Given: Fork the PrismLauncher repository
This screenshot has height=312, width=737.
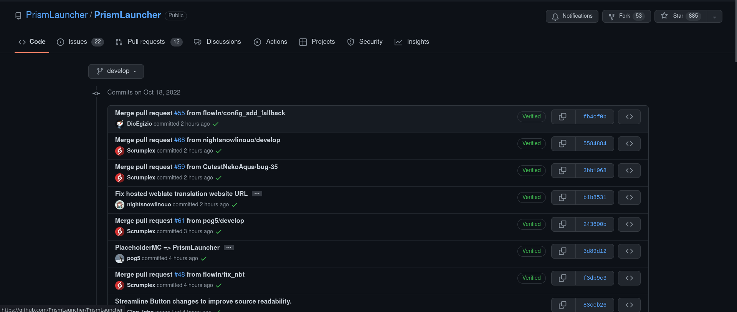Looking at the screenshot, I should point(626,16).
